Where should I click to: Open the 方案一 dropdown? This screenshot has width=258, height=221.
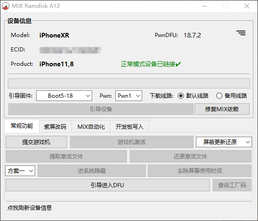coord(20,170)
